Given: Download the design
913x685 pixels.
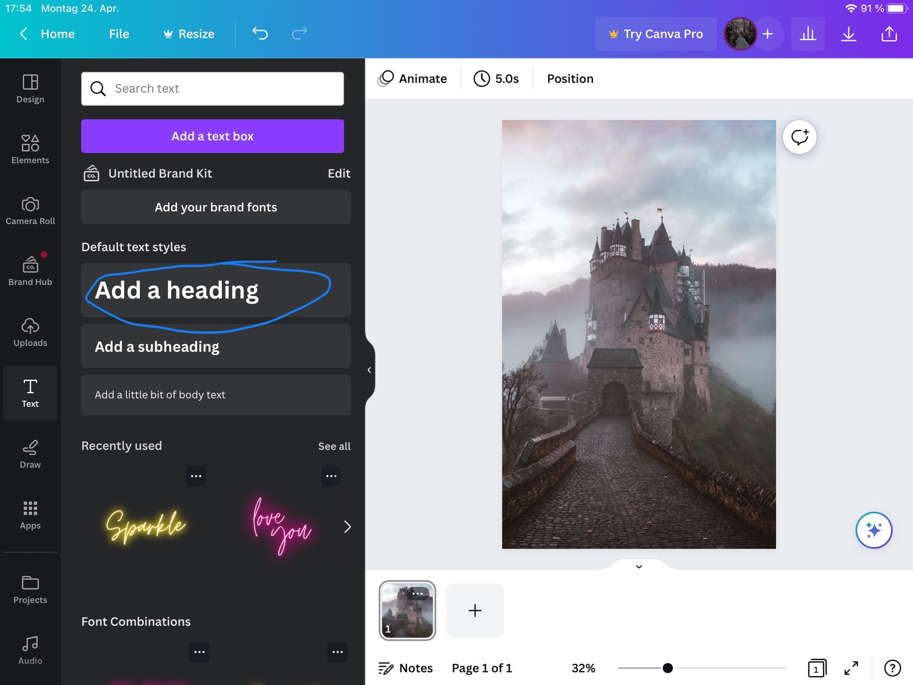Looking at the screenshot, I should (x=848, y=34).
